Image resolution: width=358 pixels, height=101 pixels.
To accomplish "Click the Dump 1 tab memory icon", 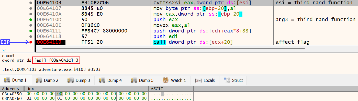I will 7,80.
